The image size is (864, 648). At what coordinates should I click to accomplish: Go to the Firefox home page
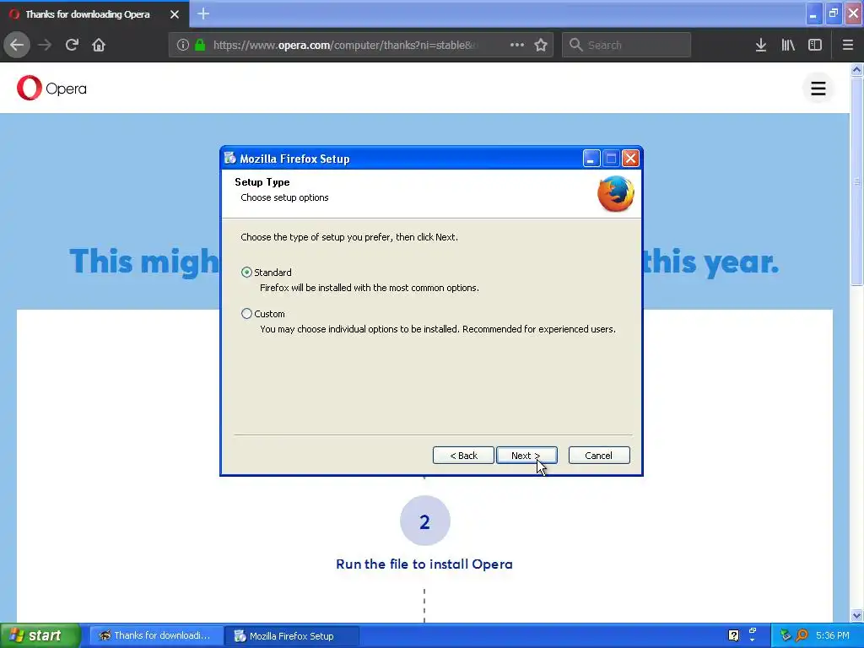coord(99,45)
